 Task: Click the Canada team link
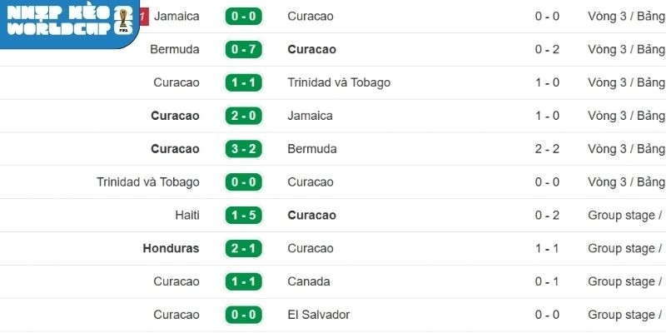coord(309,281)
